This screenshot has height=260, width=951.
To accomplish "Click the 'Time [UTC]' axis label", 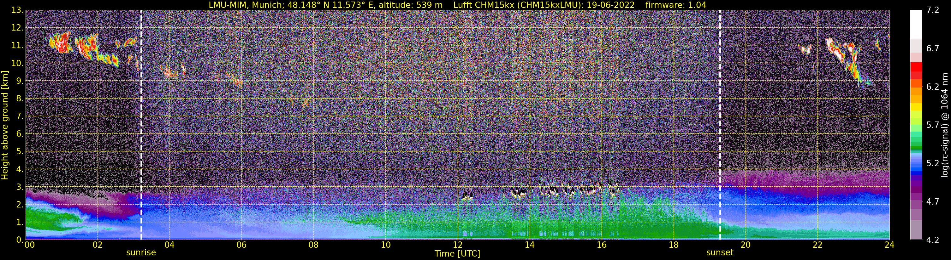I will point(457,254).
